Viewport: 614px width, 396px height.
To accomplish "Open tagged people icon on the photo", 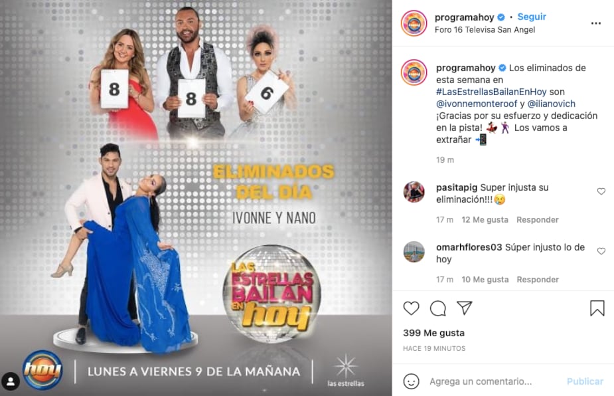I will coord(11,381).
